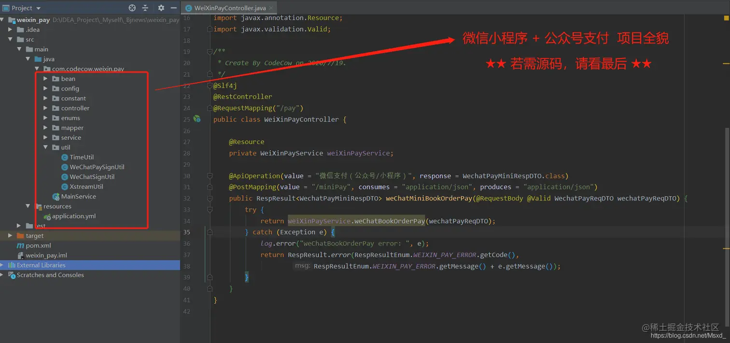
Task: Click the WeChatSignUtil class icon
Action: [x=65, y=177]
